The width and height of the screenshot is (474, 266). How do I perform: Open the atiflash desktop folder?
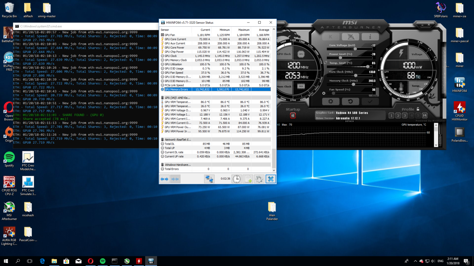point(28,10)
